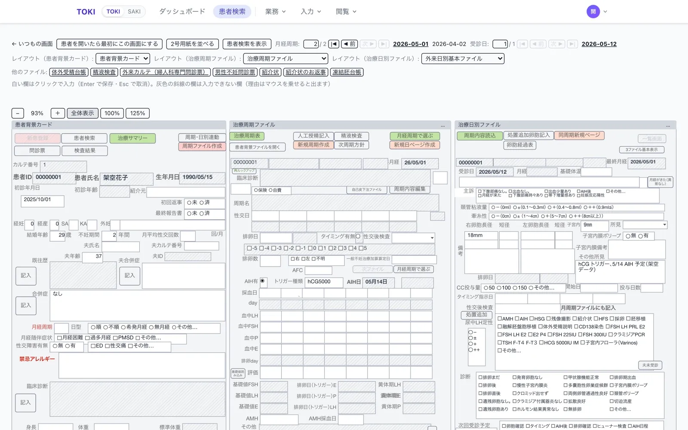
Task: Click 同周期新規ページ button
Action: point(579,135)
